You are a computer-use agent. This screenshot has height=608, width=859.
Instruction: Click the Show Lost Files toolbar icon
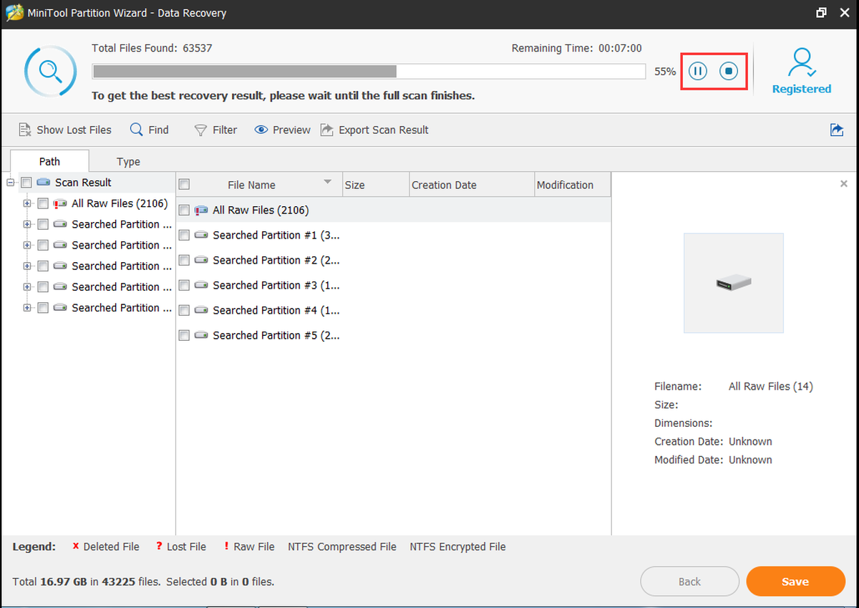click(24, 130)
